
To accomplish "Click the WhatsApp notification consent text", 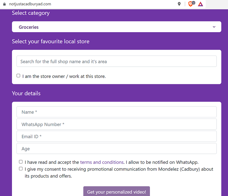I will pyautogui.click(x=162, y=162).
